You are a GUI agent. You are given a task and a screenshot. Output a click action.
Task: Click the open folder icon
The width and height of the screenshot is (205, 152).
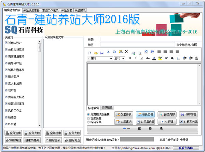click(96, 53)
